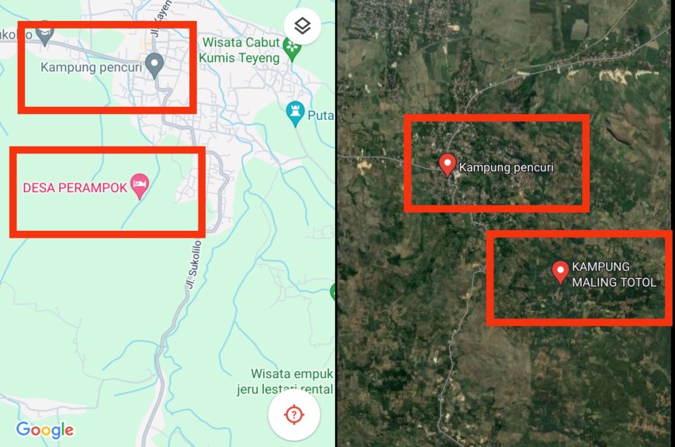Select red Kampung pencuri pin on satellite view
The image size is (675, 447).
tap(447, 166)
